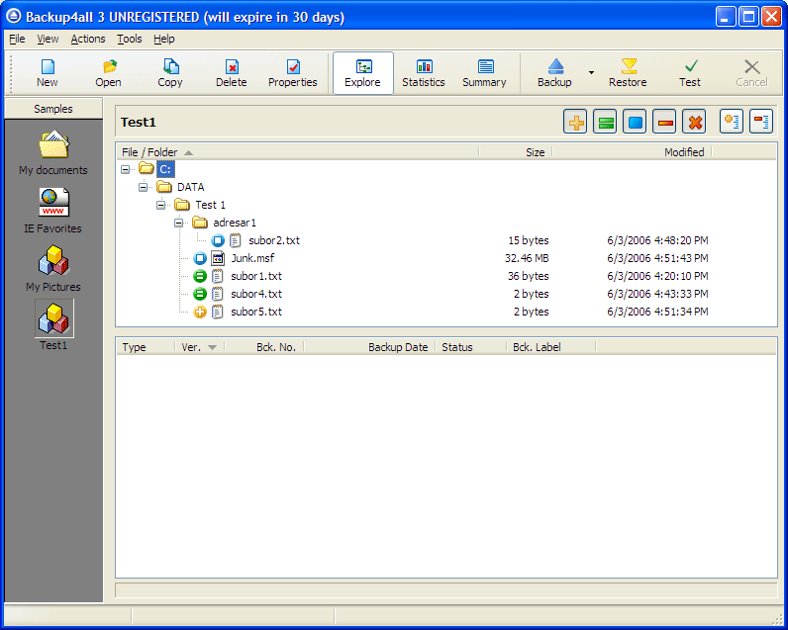Click the orange X filter icon
The width and height of the screenshot is (788, 630).
695,122
